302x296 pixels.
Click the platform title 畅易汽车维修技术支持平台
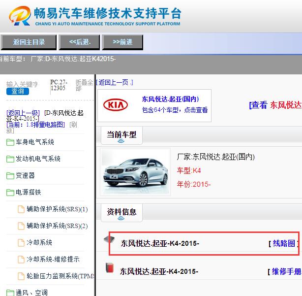tap(108, 13)
